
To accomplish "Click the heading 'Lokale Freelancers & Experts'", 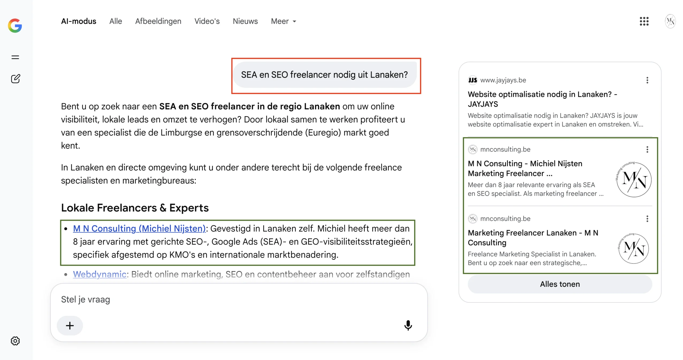I will (x=135, y=208).
